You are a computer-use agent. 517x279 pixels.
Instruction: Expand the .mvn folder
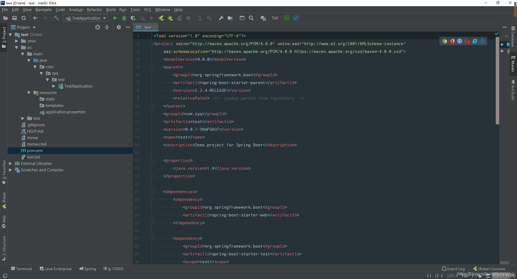16,41
